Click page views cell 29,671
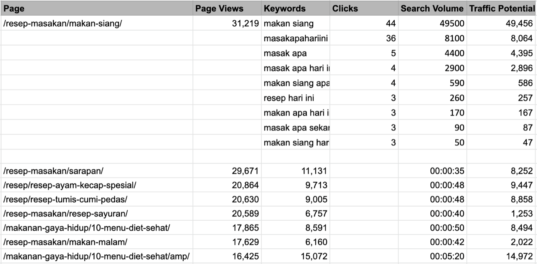This screenshot has height=264, width=537. tap(227, 171)
